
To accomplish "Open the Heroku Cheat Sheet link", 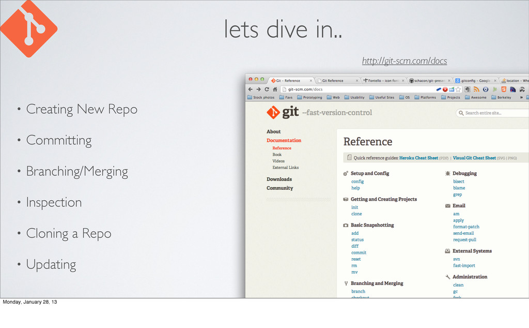I will coord(418,158).
